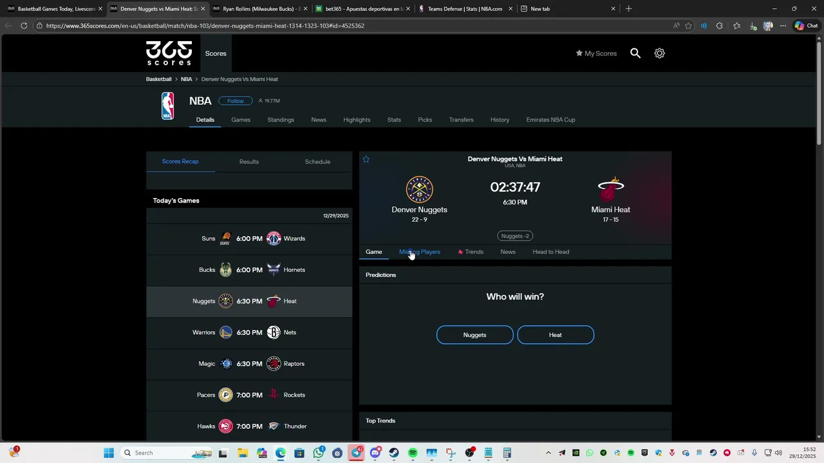Open Windows Start menu
The image size is (824, 463).
(x=109, y=453)
